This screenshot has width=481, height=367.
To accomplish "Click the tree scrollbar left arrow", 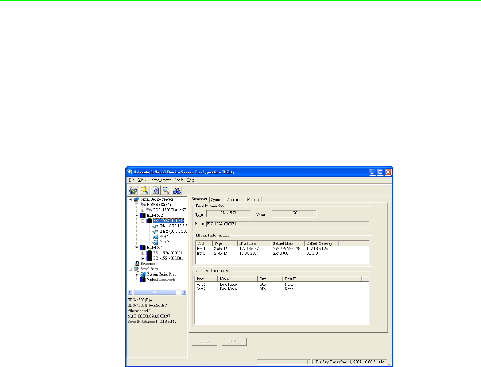I will pyautogui.click(x=130, y=292).
